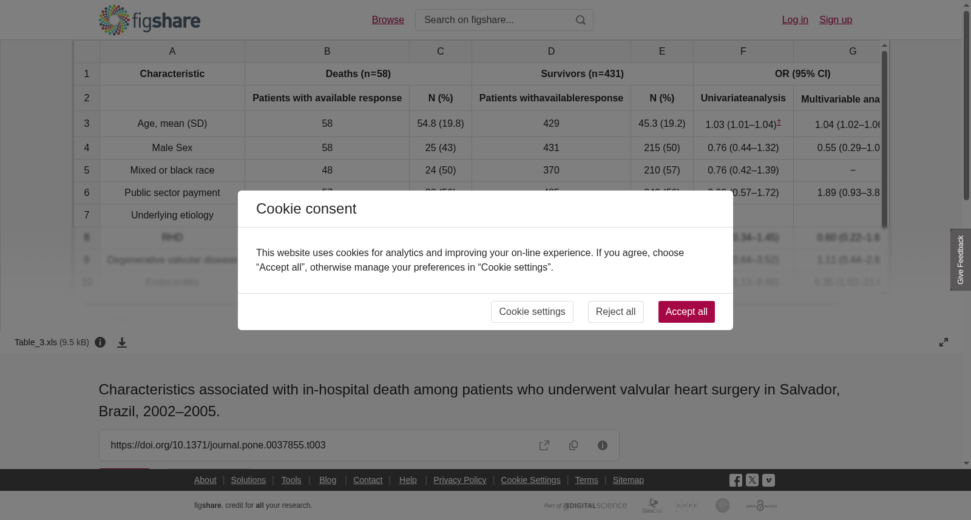
Task: Click the 'Deaths (n=58)' header cell
Action: (x=358, y=74)
